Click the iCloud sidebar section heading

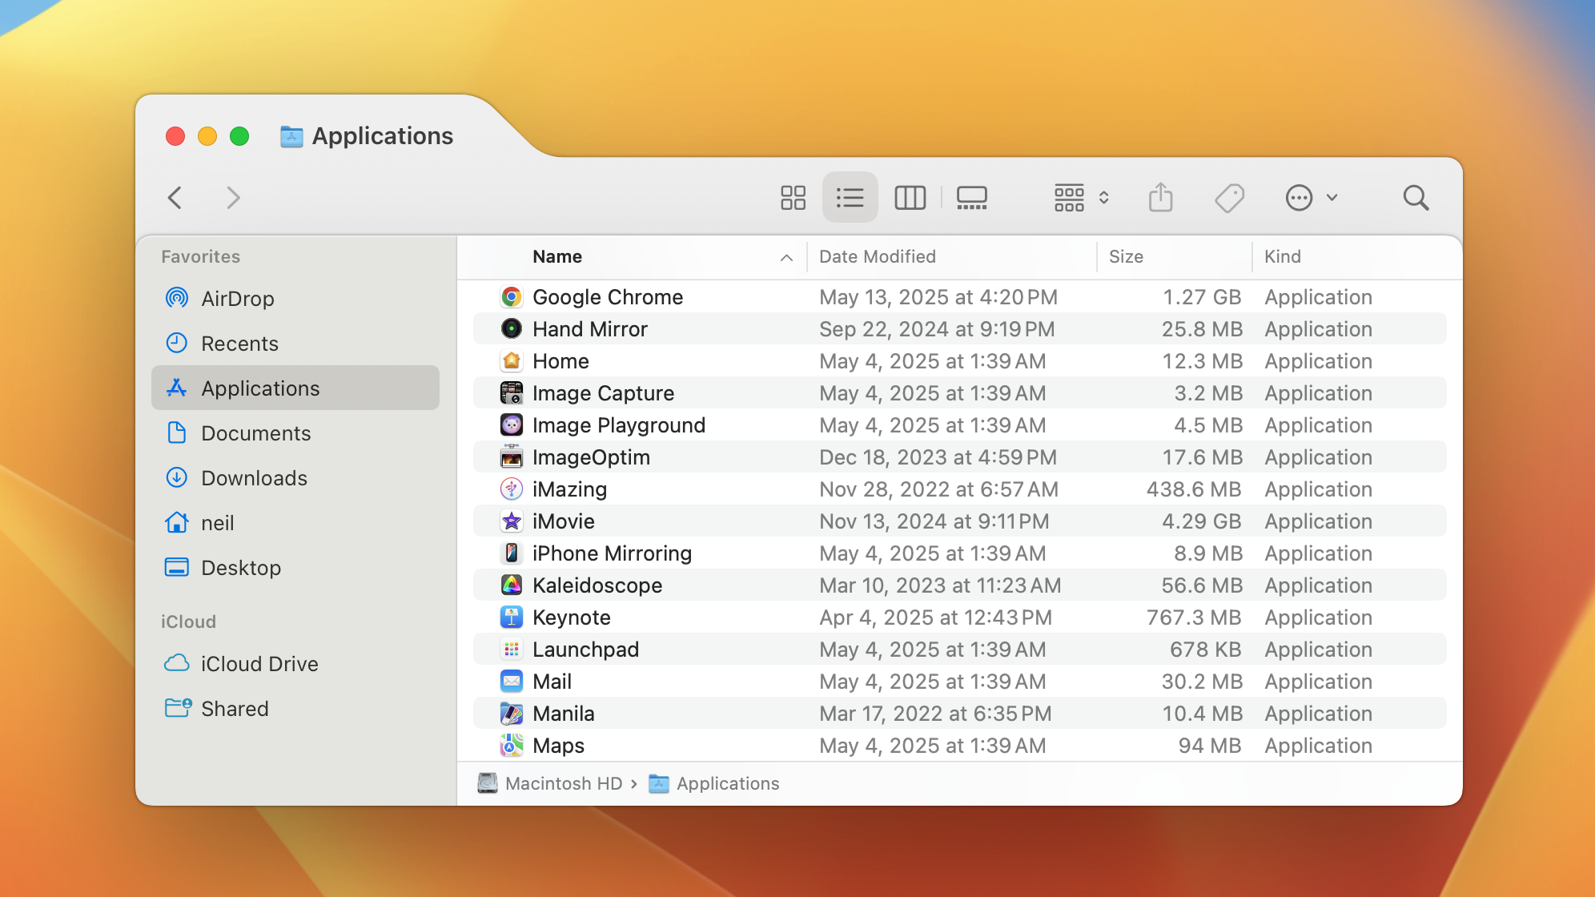tap(188, 621)
